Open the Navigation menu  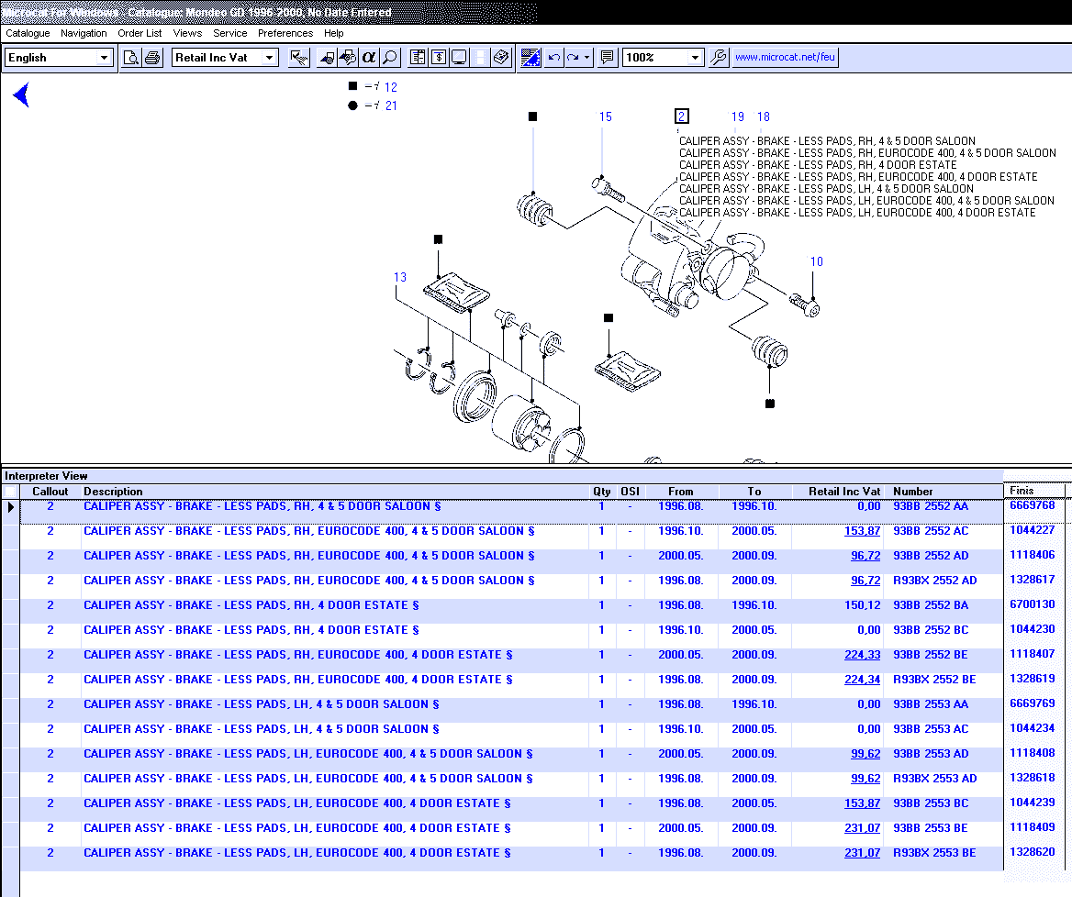coord(84,33)
